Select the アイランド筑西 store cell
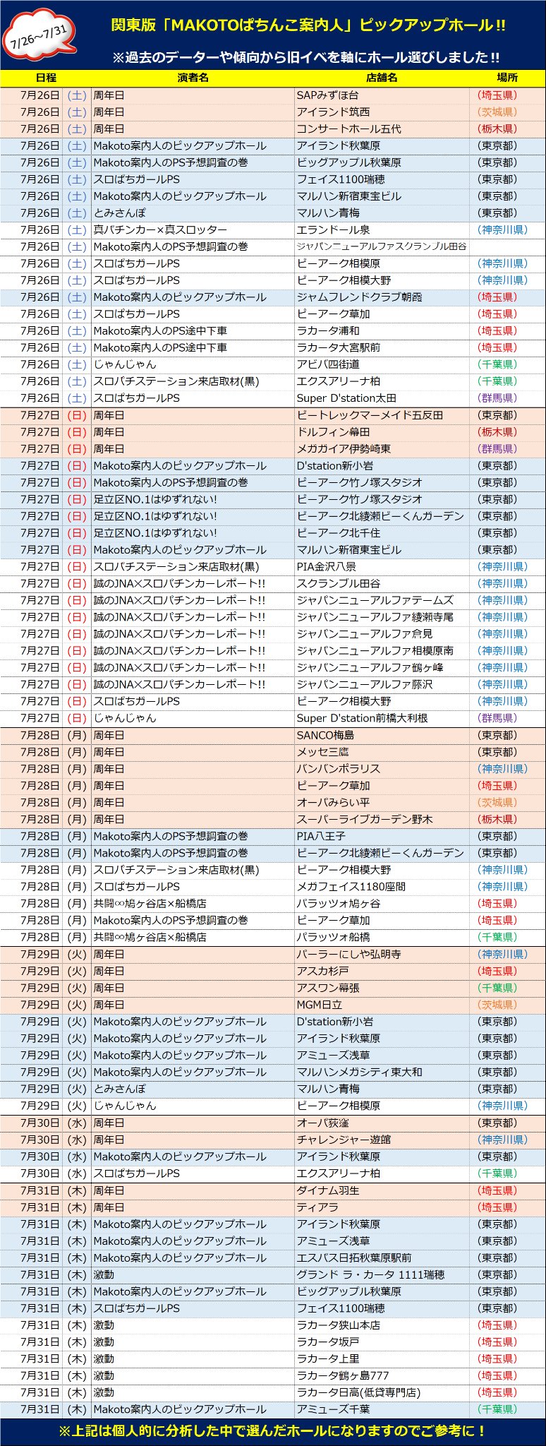Screen dimensions: 546x1446 click(382, 112)
